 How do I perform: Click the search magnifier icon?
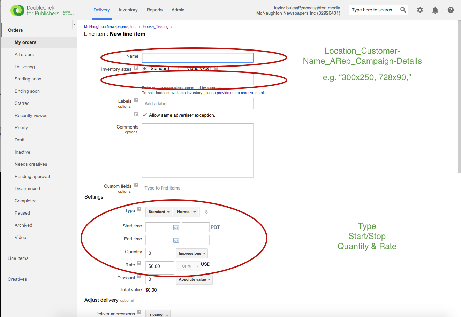[403, 10]
